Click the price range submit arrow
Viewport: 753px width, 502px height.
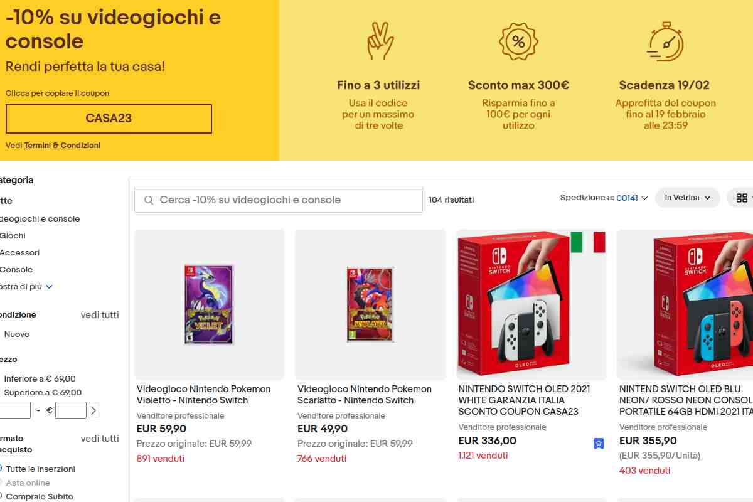94,410
